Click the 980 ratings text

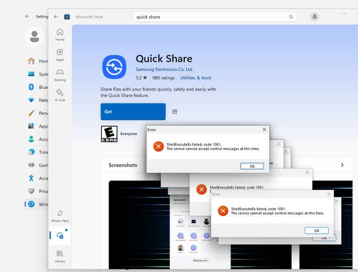click(164, 78)
